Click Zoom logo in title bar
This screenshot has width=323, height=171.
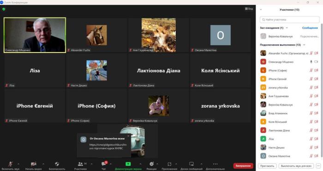point(2,2)
